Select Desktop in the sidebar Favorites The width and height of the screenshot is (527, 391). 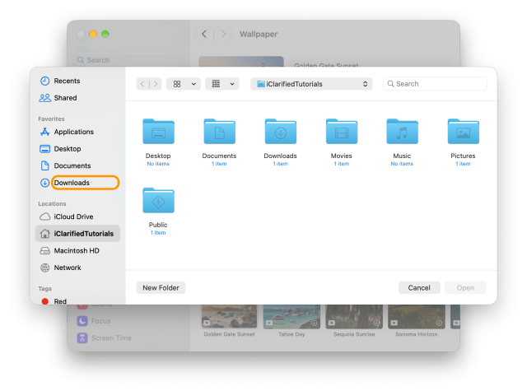pyautogui.click(x=60, y=148)
